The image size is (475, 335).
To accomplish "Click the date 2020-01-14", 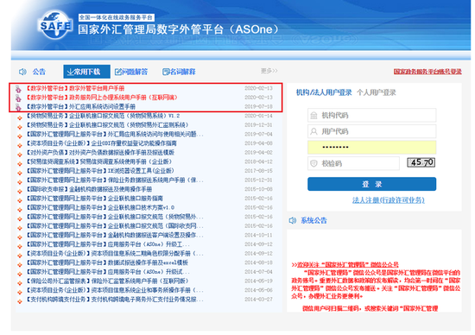I will [x=258, y=116].
